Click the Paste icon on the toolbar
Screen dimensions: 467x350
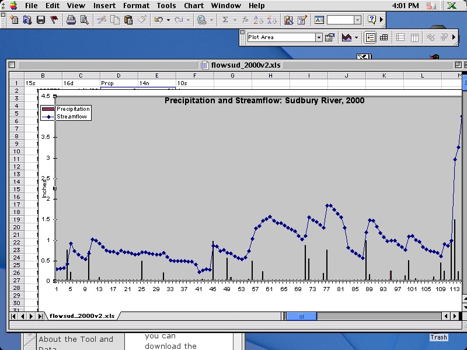point(128,19)
